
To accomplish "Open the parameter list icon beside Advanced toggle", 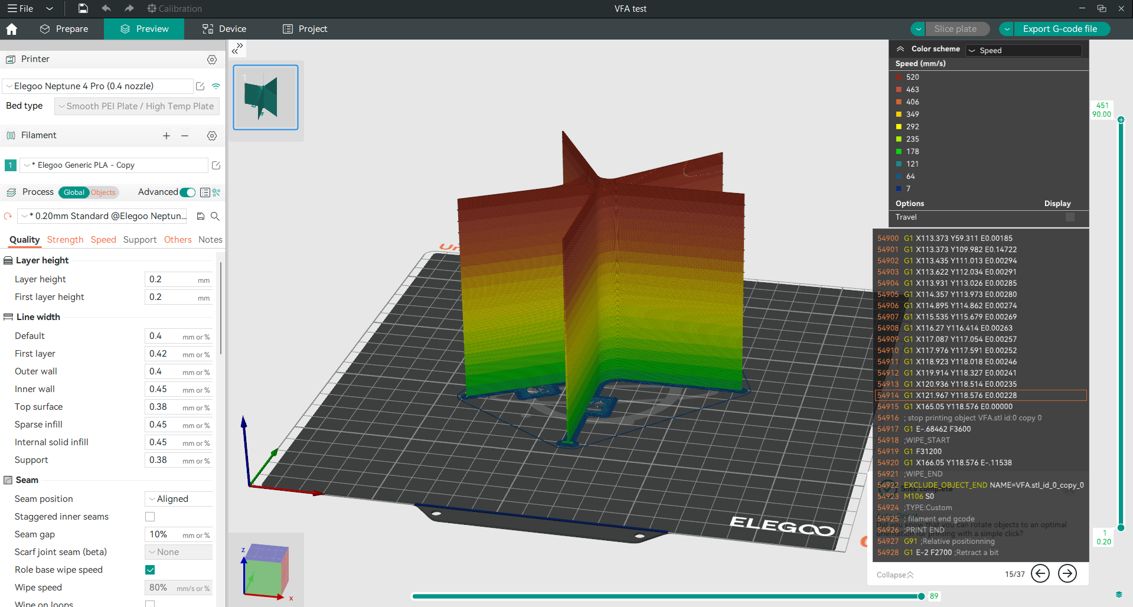I will [205, 192].
